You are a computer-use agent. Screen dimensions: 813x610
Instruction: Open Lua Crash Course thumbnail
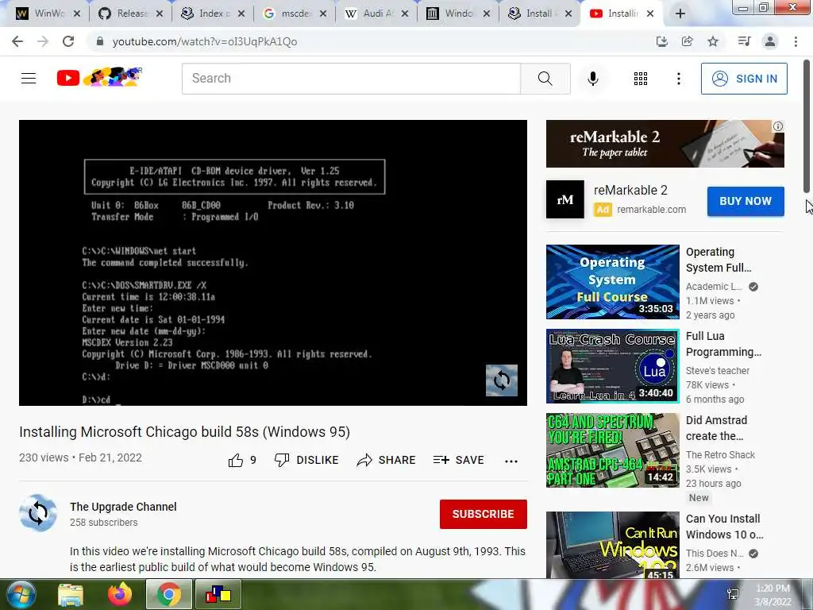[x=612, y=365]
